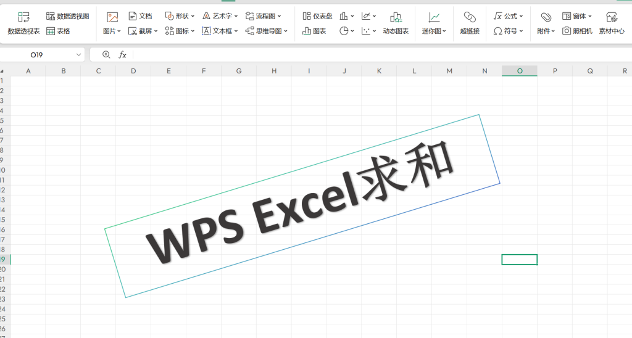The height and width of the screenshot is (338, 632).
Task: Select column H header
Action: 274,71
